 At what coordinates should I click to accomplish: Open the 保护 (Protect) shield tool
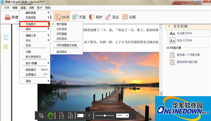pos(96,17)
